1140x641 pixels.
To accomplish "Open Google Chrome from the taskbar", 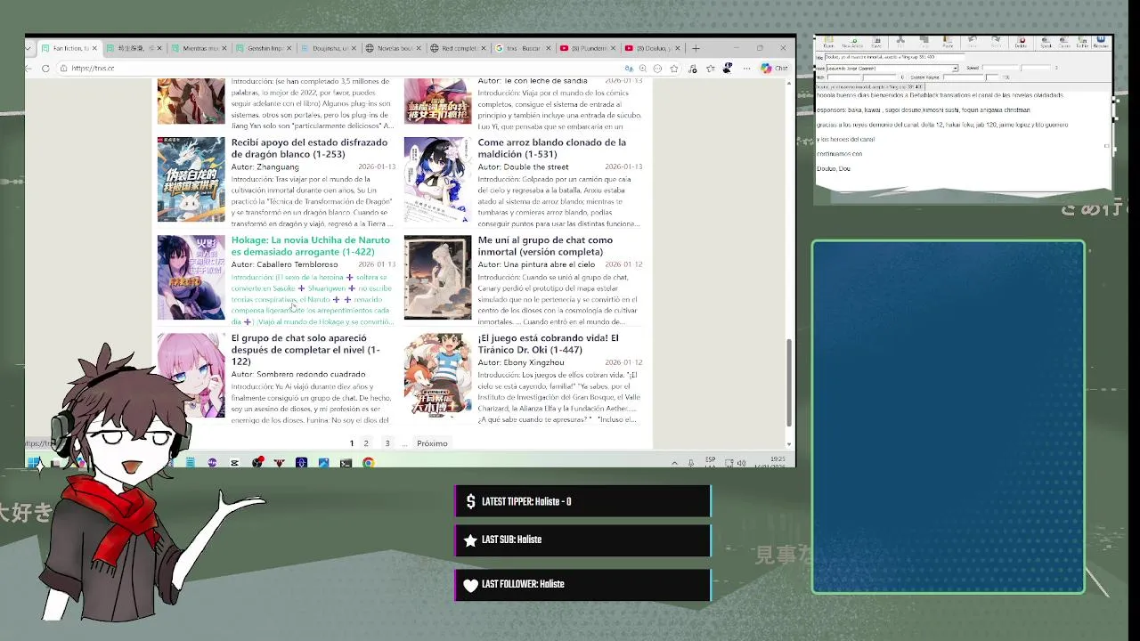I will [x=368, y=462].
